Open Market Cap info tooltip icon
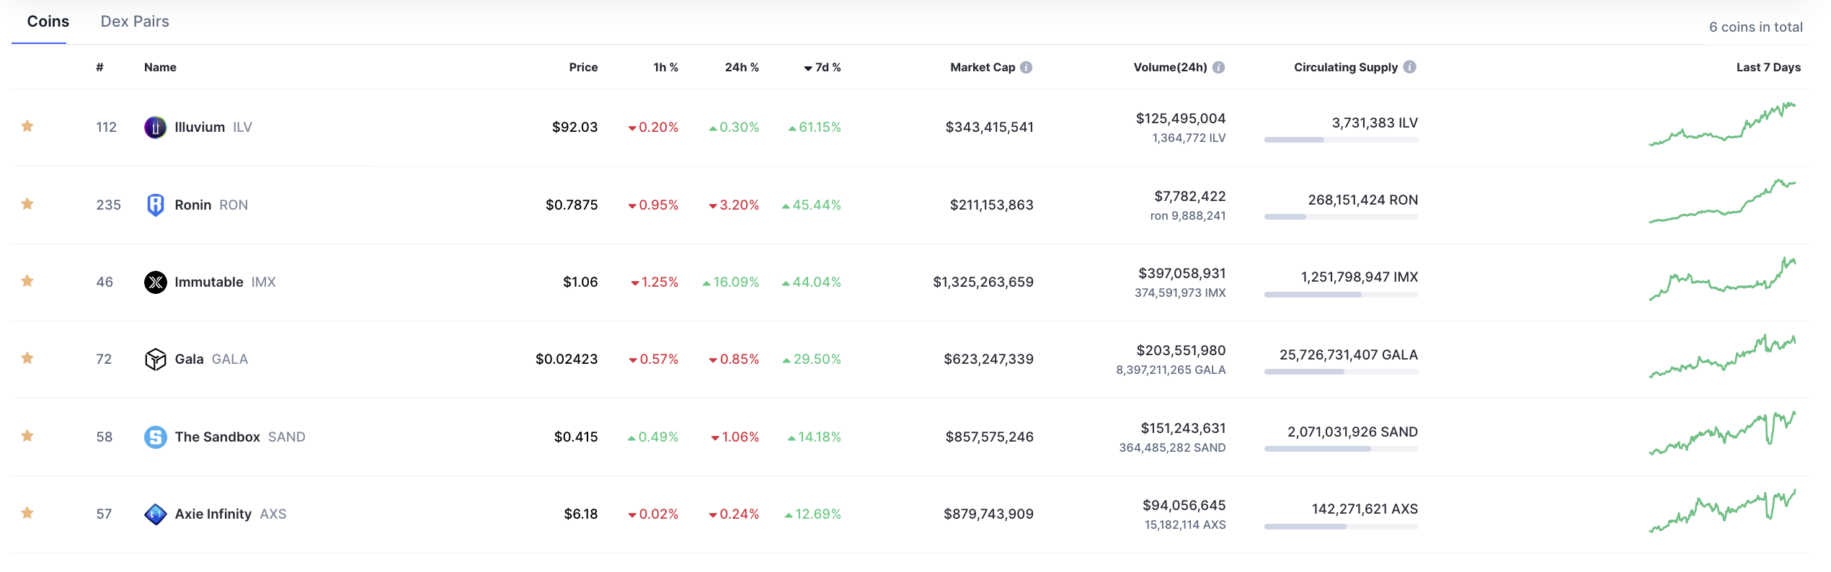The image size is (1831, 572). coord(1026,67)
